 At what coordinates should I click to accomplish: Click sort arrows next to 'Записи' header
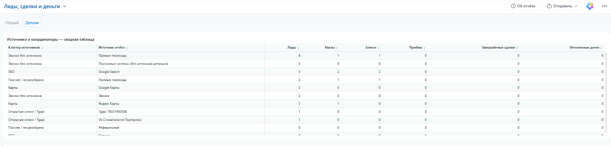[378, 48]
